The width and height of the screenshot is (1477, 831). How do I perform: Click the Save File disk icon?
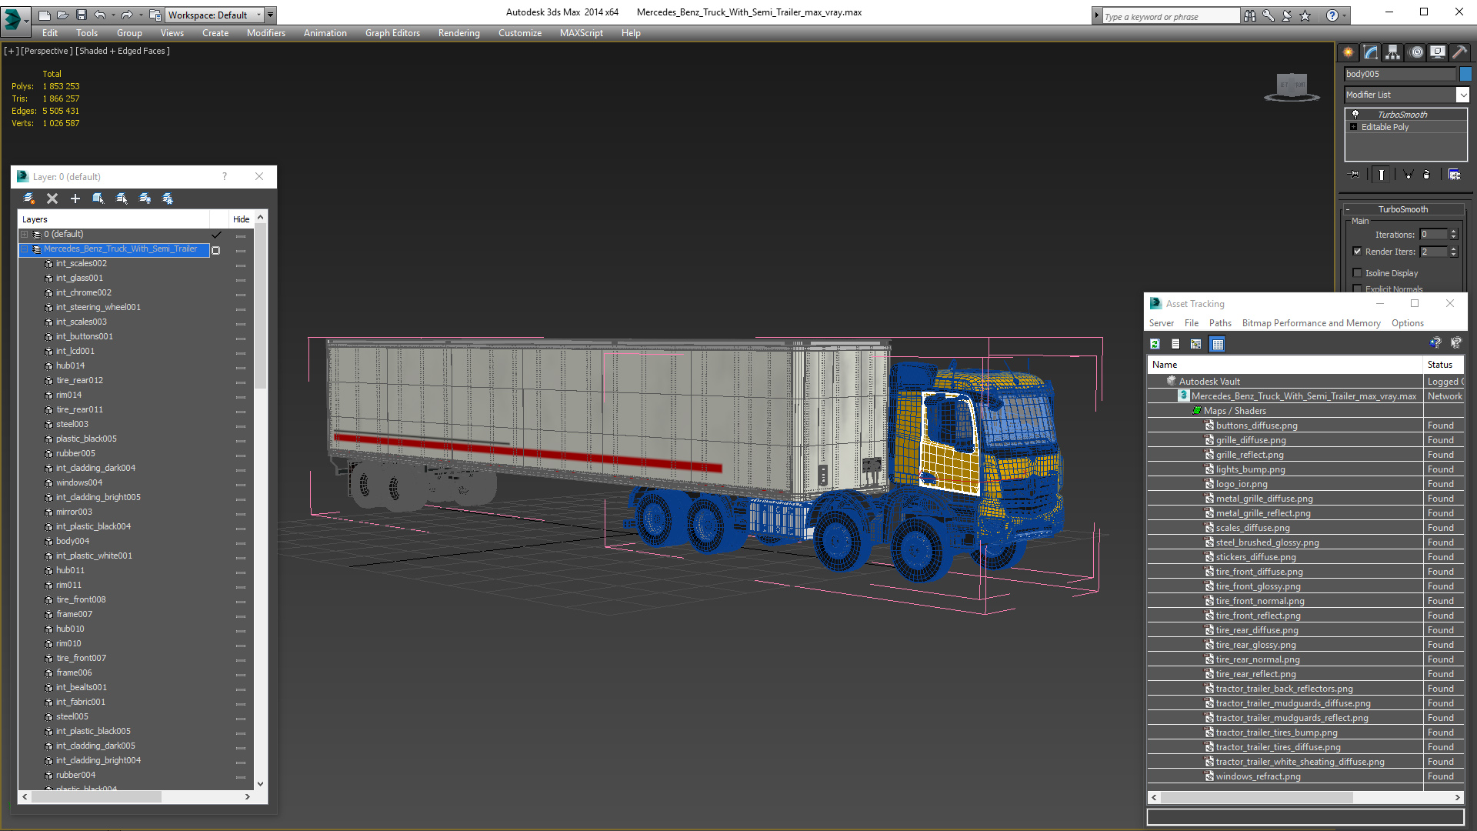[81, 15]
